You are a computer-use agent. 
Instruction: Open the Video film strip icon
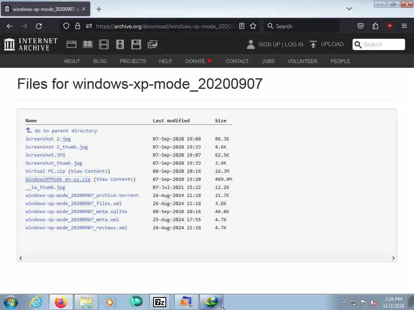[104, 44]
